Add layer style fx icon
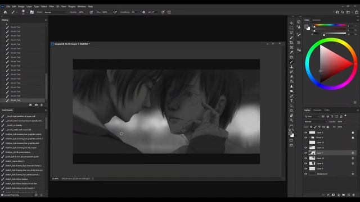 (328, 195)
